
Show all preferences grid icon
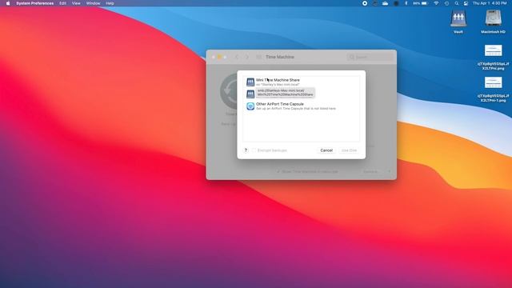click(x=258, y=57)
